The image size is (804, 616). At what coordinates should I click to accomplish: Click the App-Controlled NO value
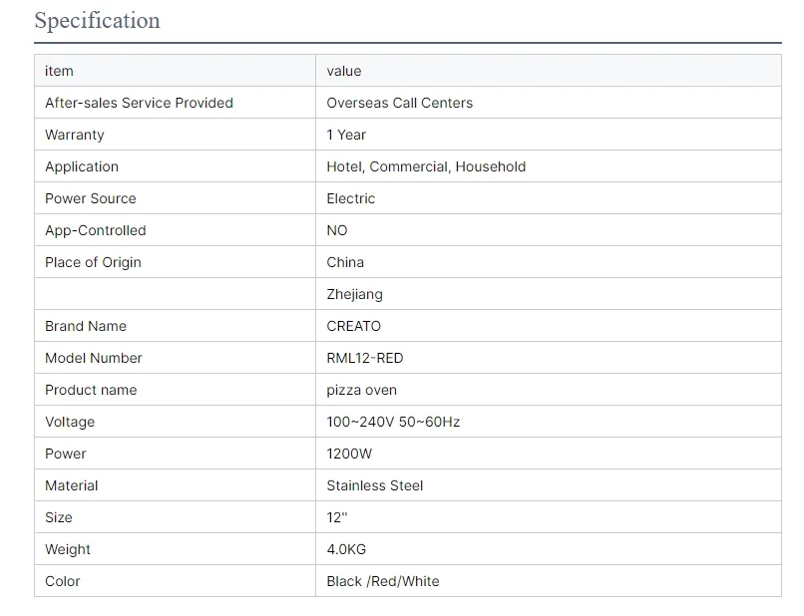tap(337, 230)
